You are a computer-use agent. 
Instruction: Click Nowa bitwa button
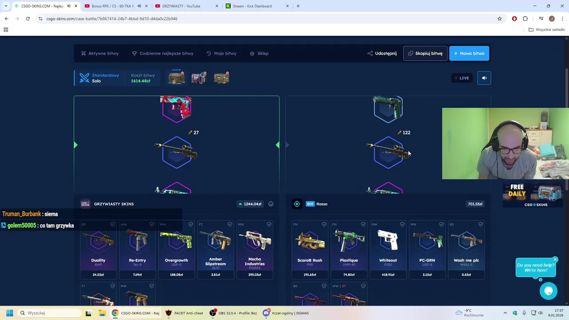[x=469, y=53]
